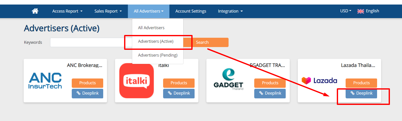Open Deeplink for EGADGET
The image size is (402, 121).
tap(270, 93)
